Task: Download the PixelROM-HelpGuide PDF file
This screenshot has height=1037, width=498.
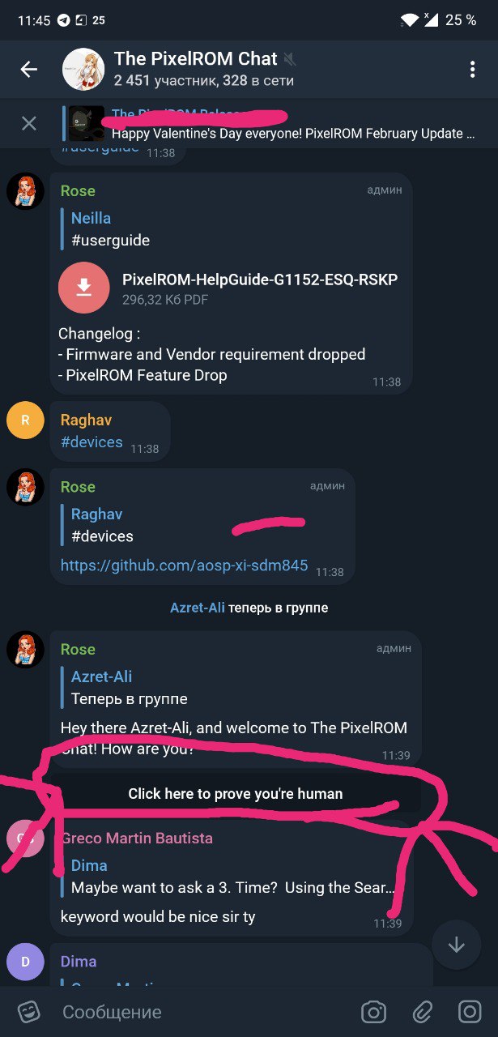Action: (x=84, y=288)
